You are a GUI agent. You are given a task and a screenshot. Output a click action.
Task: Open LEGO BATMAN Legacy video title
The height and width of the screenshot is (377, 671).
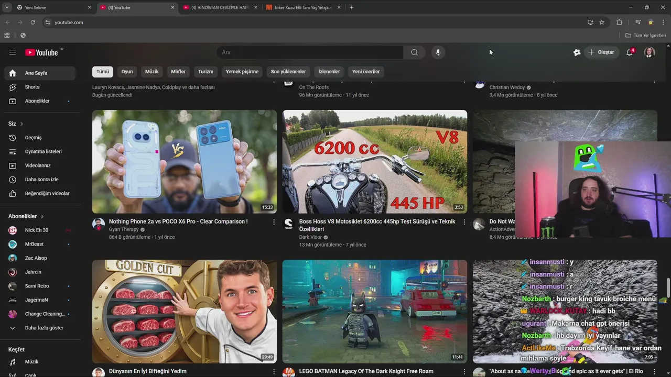pos(366,371)
